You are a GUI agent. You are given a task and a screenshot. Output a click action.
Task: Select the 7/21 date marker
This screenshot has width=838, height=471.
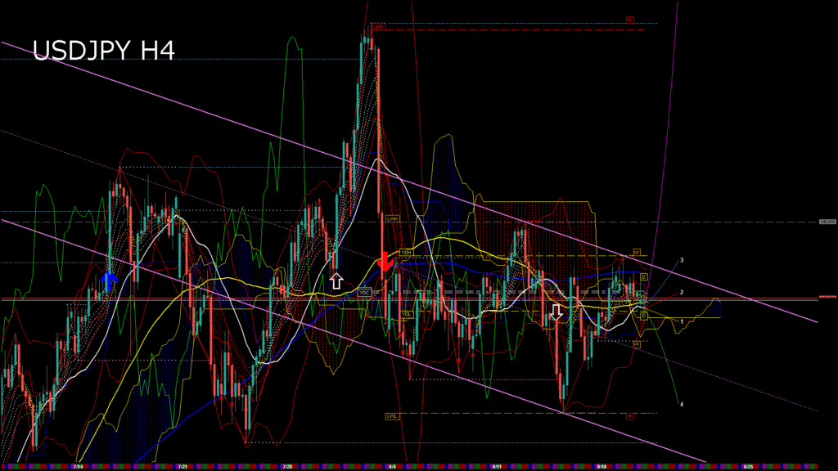click(x=182, y=467)
